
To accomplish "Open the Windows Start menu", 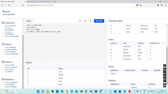I will [x=38, y=91].
